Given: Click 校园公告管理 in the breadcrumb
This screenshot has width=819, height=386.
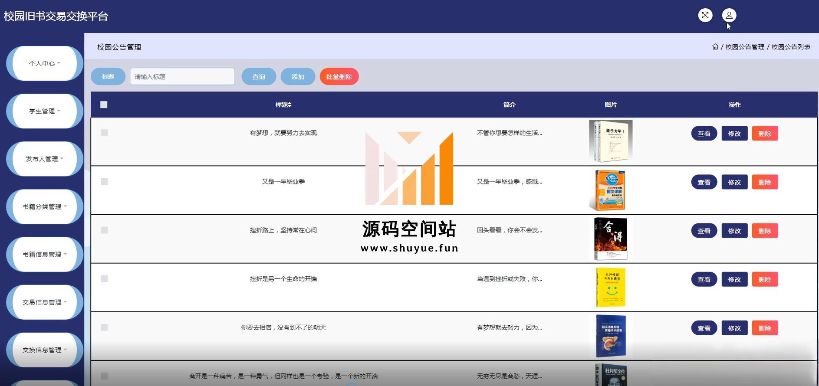Looking at the screenshot, I should point(745,47).
